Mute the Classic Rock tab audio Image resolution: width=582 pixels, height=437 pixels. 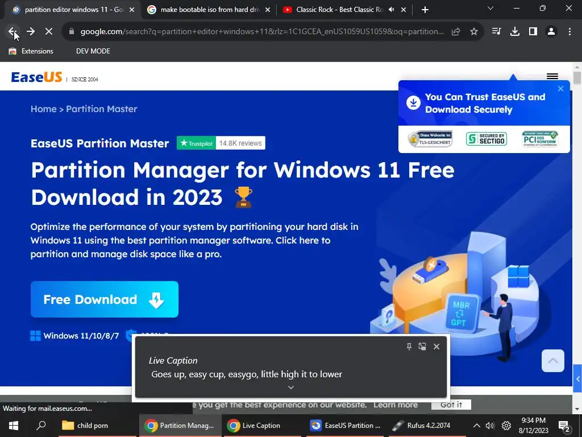pyautogui.click(x=391, y=10)
